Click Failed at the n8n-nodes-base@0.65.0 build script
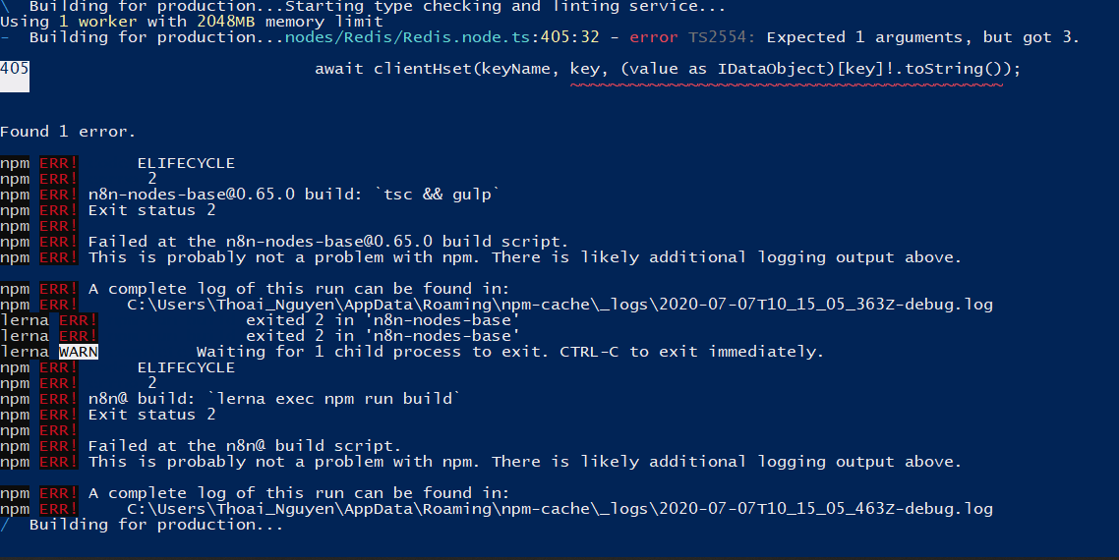Screen dimensions: 1119x560 [328, 242]
